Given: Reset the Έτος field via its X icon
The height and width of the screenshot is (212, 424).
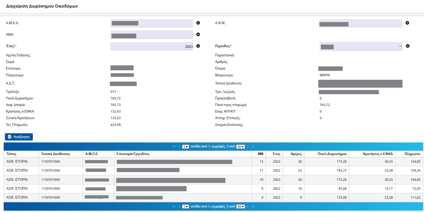Looking at the screenshot, I should 198,46.
